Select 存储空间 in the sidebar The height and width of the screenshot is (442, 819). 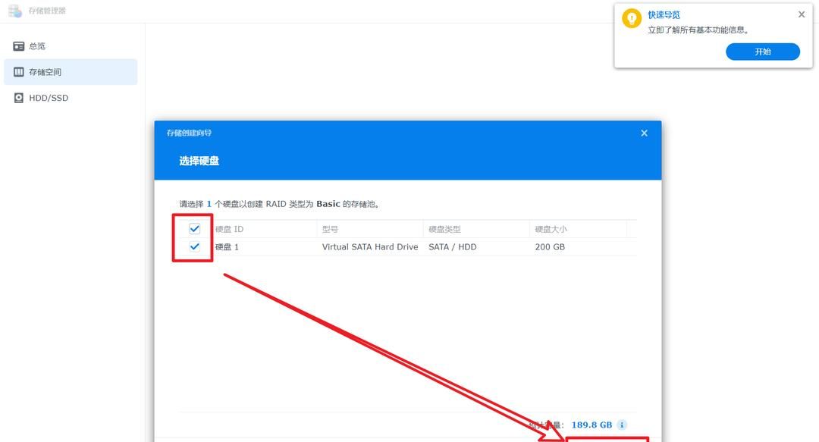click(45, 72)
